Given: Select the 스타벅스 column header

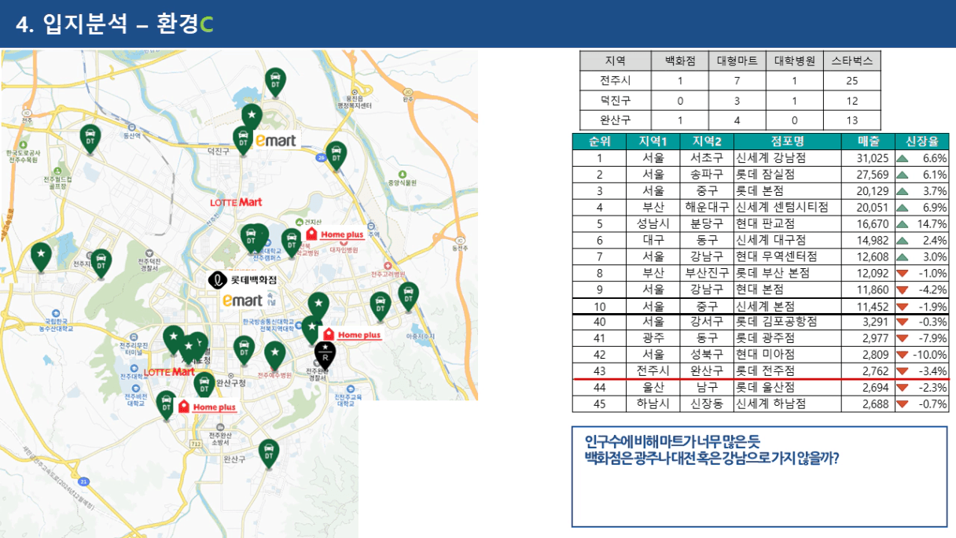Looking at the screenshot, I should pos(852,61).
